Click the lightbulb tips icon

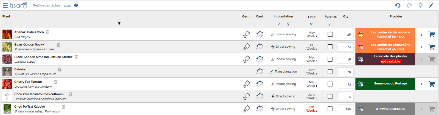click(420, 5)
